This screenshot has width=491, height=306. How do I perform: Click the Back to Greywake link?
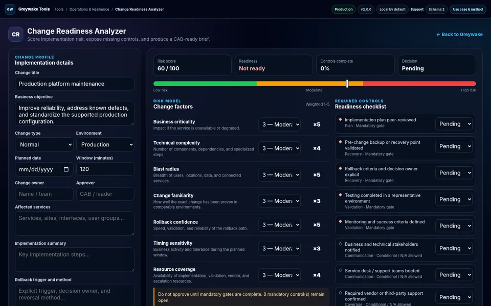click(459, 34)
